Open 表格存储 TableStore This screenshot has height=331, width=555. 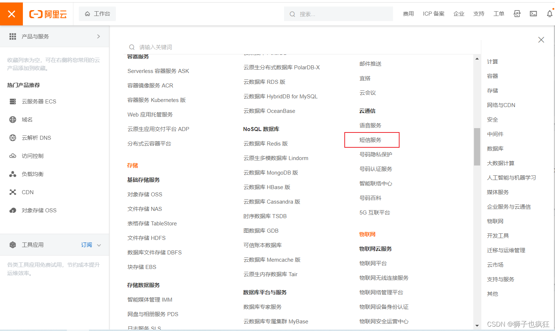[152, 223]
